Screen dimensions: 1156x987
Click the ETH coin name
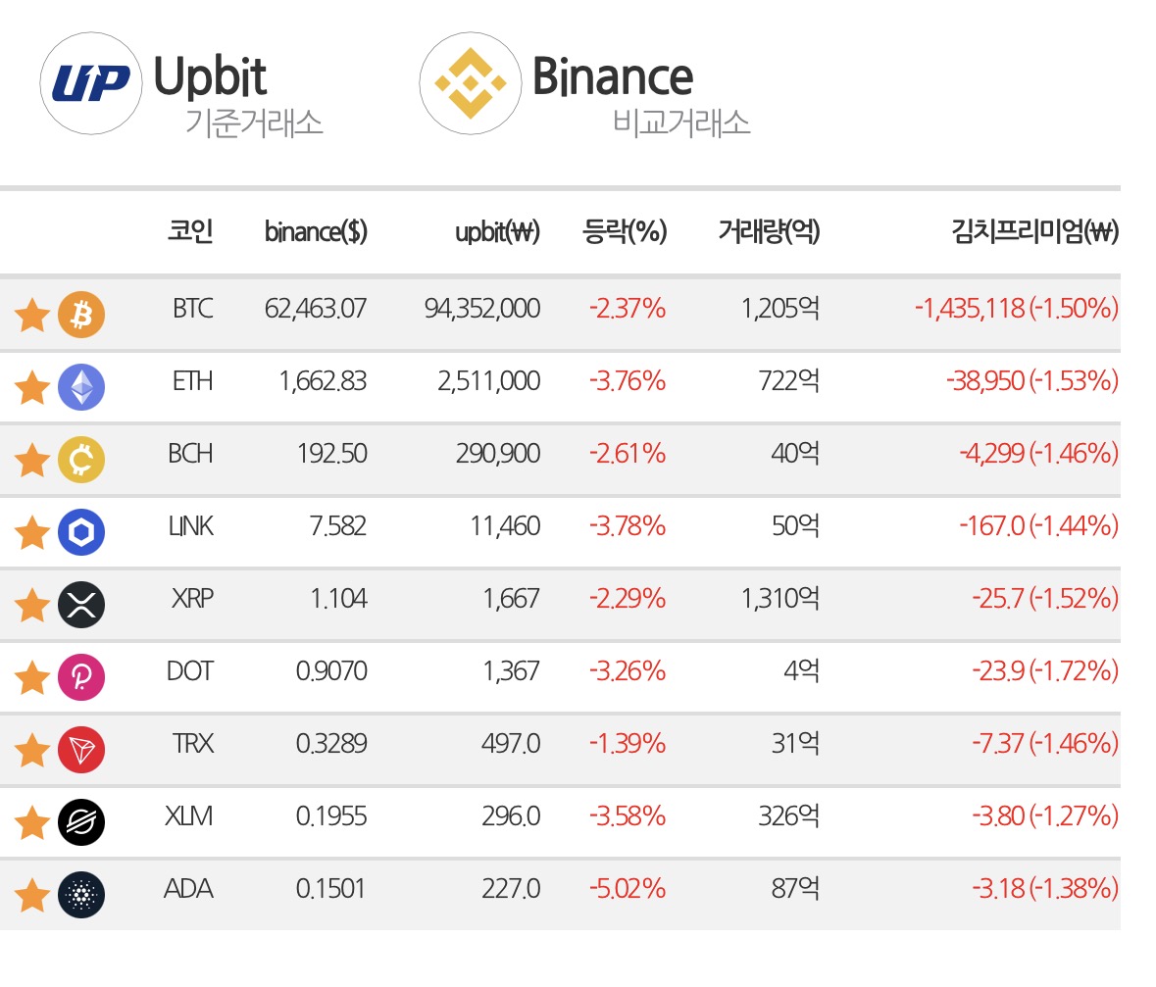192,381
